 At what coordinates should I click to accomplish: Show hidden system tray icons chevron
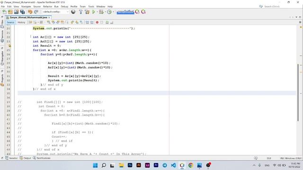(x=254, y=165)
